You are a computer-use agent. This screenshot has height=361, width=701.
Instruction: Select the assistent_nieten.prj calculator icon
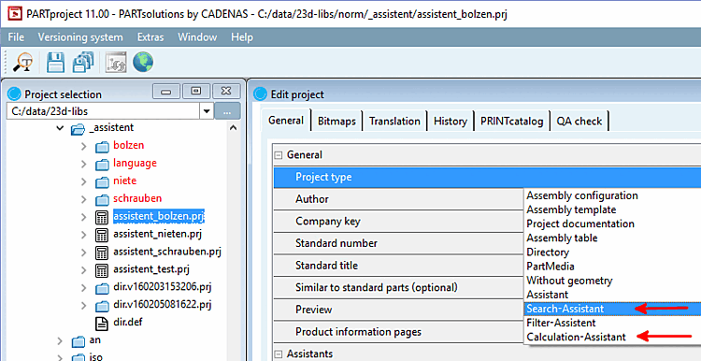pyautogui.click(x=103, y=235)
